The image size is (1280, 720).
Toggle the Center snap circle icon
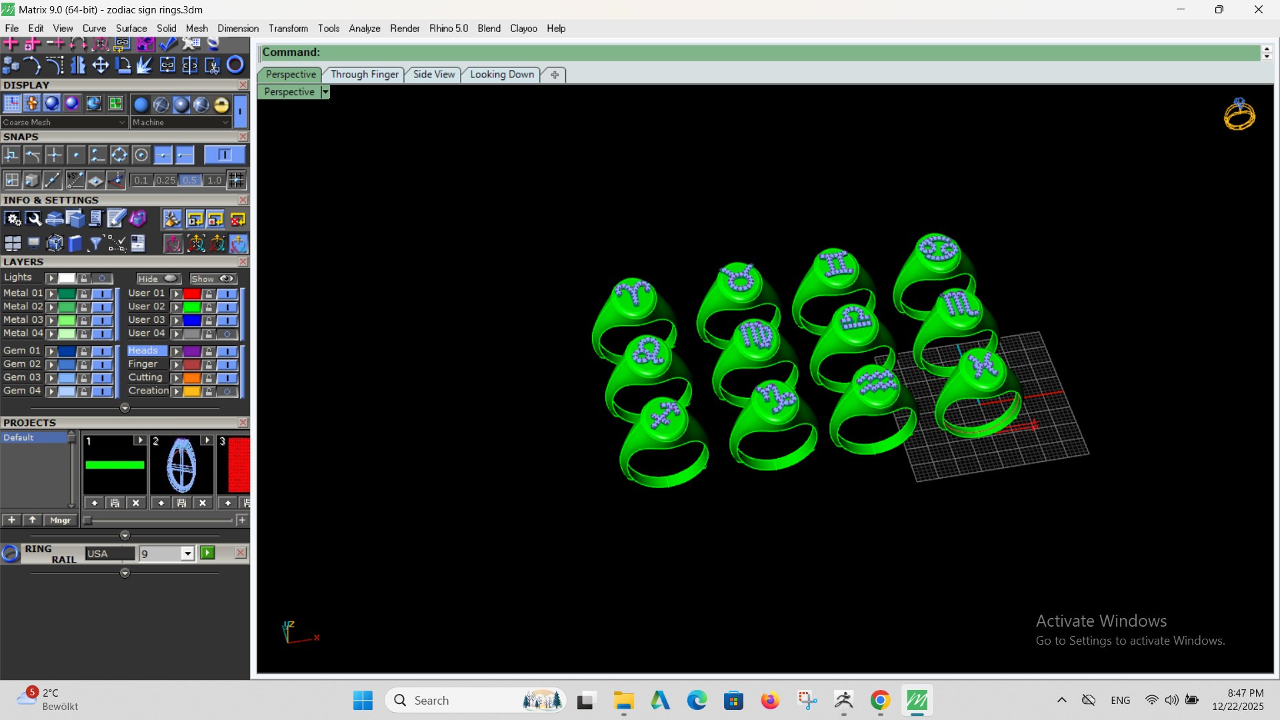141,155
